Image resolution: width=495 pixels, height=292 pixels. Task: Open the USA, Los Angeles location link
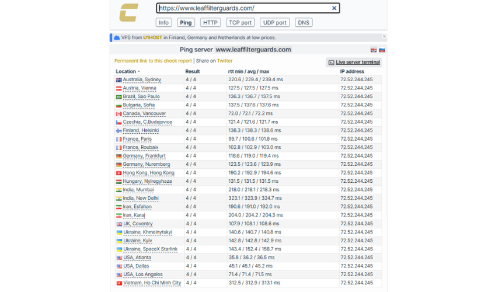tap(143, 274)
